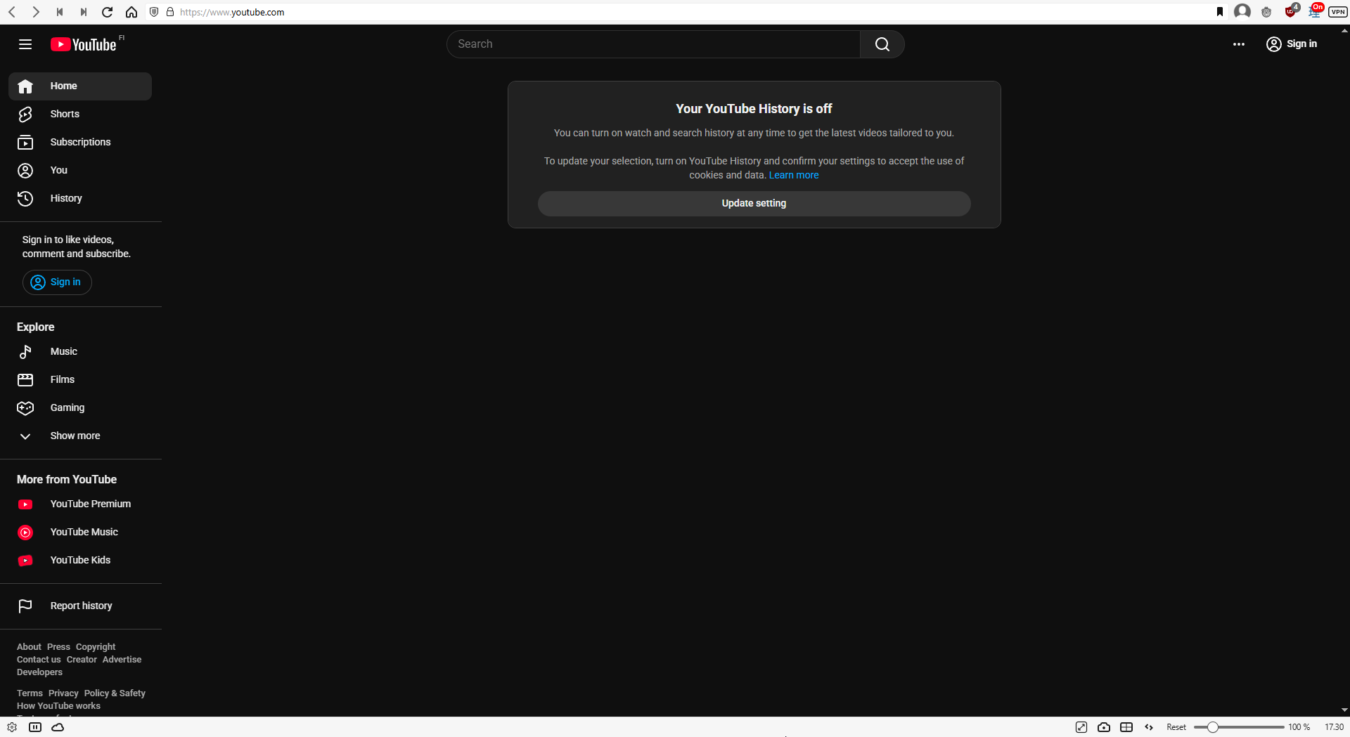The height and width of the screenshot is (737, 1350).
Task: Click the Terms footer link
Action: pyautogui.click(x=30, y=693)
